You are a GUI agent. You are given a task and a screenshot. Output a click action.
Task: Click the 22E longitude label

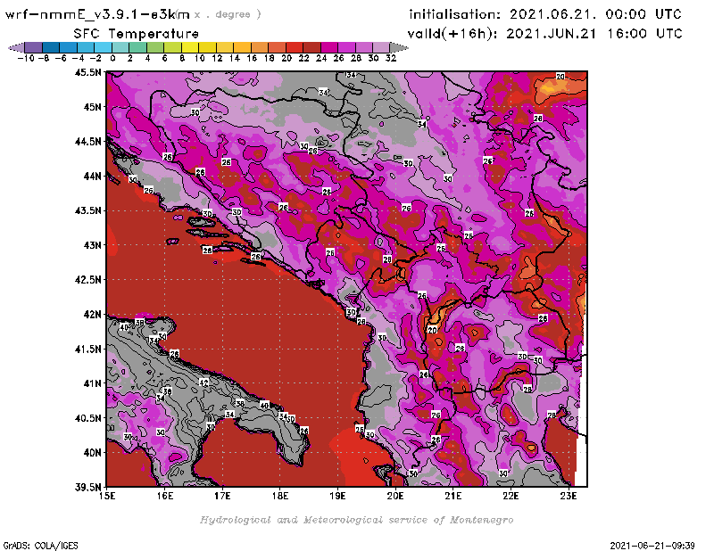tap(511, 496)
